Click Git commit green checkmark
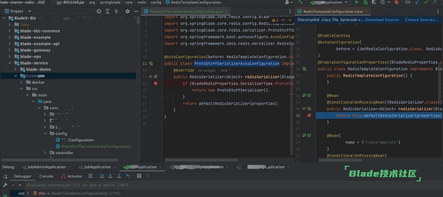 [x=426, y=2]
